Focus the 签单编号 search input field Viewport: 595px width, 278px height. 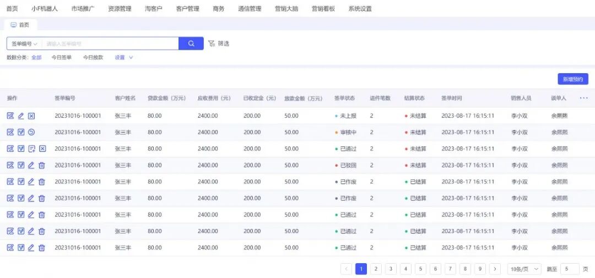[110, 43]
